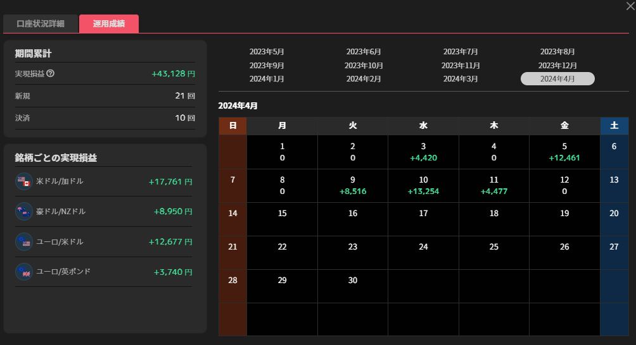Click the 銘柄ごとの実現損益 heading
Image resolution: width=636 pixels, height=345 pixels.
[56, 158]
